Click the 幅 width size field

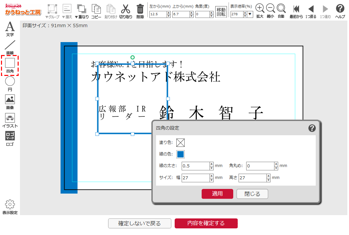[196, 178]
